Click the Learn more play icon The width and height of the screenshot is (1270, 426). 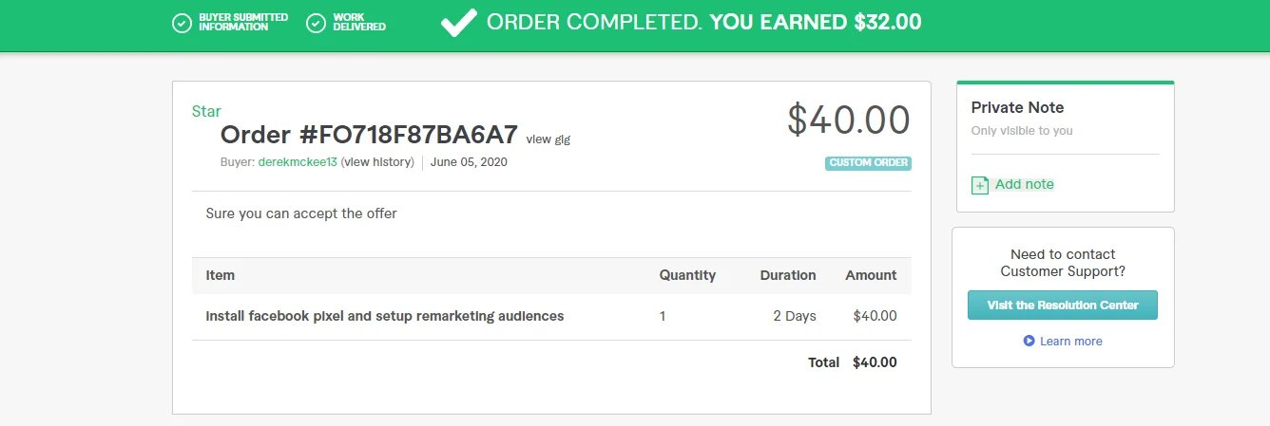1029,341
